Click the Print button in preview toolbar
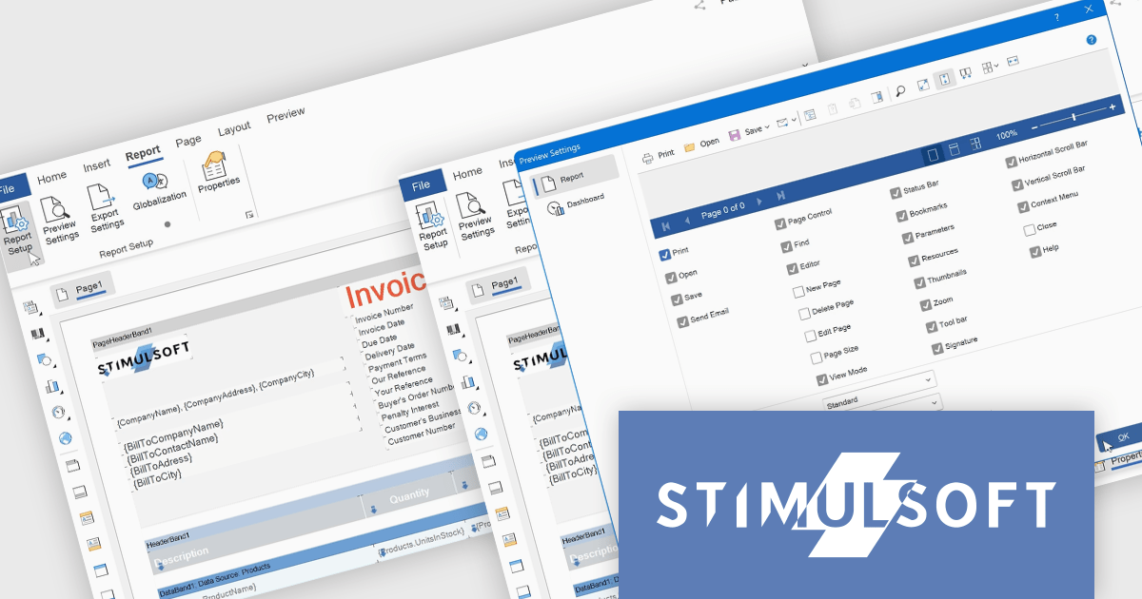 (658, 156)
